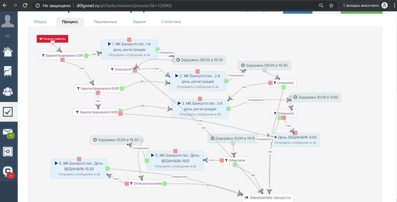Viewport: 397px width, 202px height.
Task: Click the Начало работы start block
Action: tap(52, 39)
